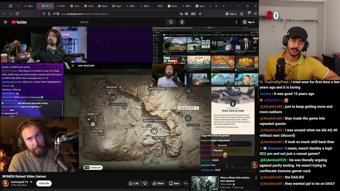Show site security info via padlock icon
This screenshot has height=191, width=340.
tap(49, 14)
